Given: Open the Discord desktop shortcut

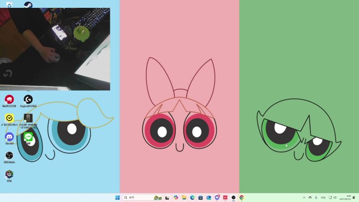Looking at the screenshot, I should pyautogui.click(x=9, y=139).
